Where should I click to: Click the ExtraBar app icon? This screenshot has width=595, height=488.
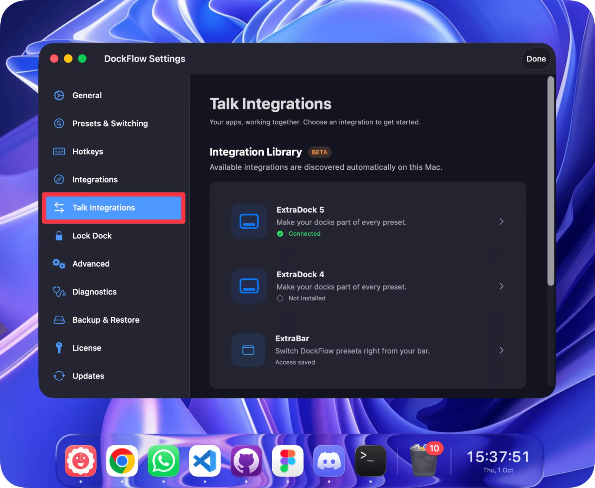(248, 350)
